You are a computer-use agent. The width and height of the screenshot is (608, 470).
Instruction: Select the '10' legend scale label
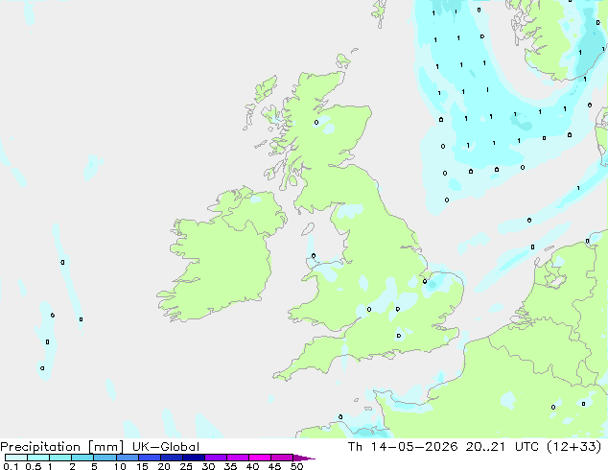coord(120,466)
